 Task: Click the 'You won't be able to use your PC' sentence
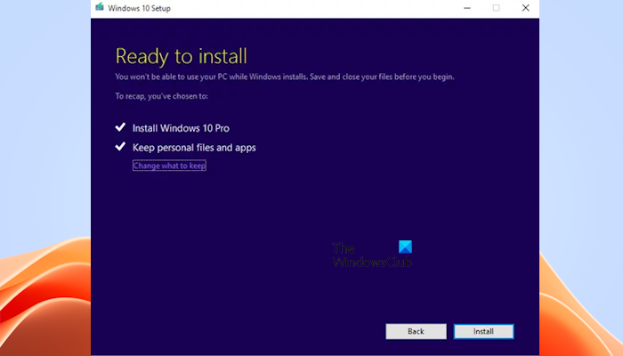click(285, 77)
